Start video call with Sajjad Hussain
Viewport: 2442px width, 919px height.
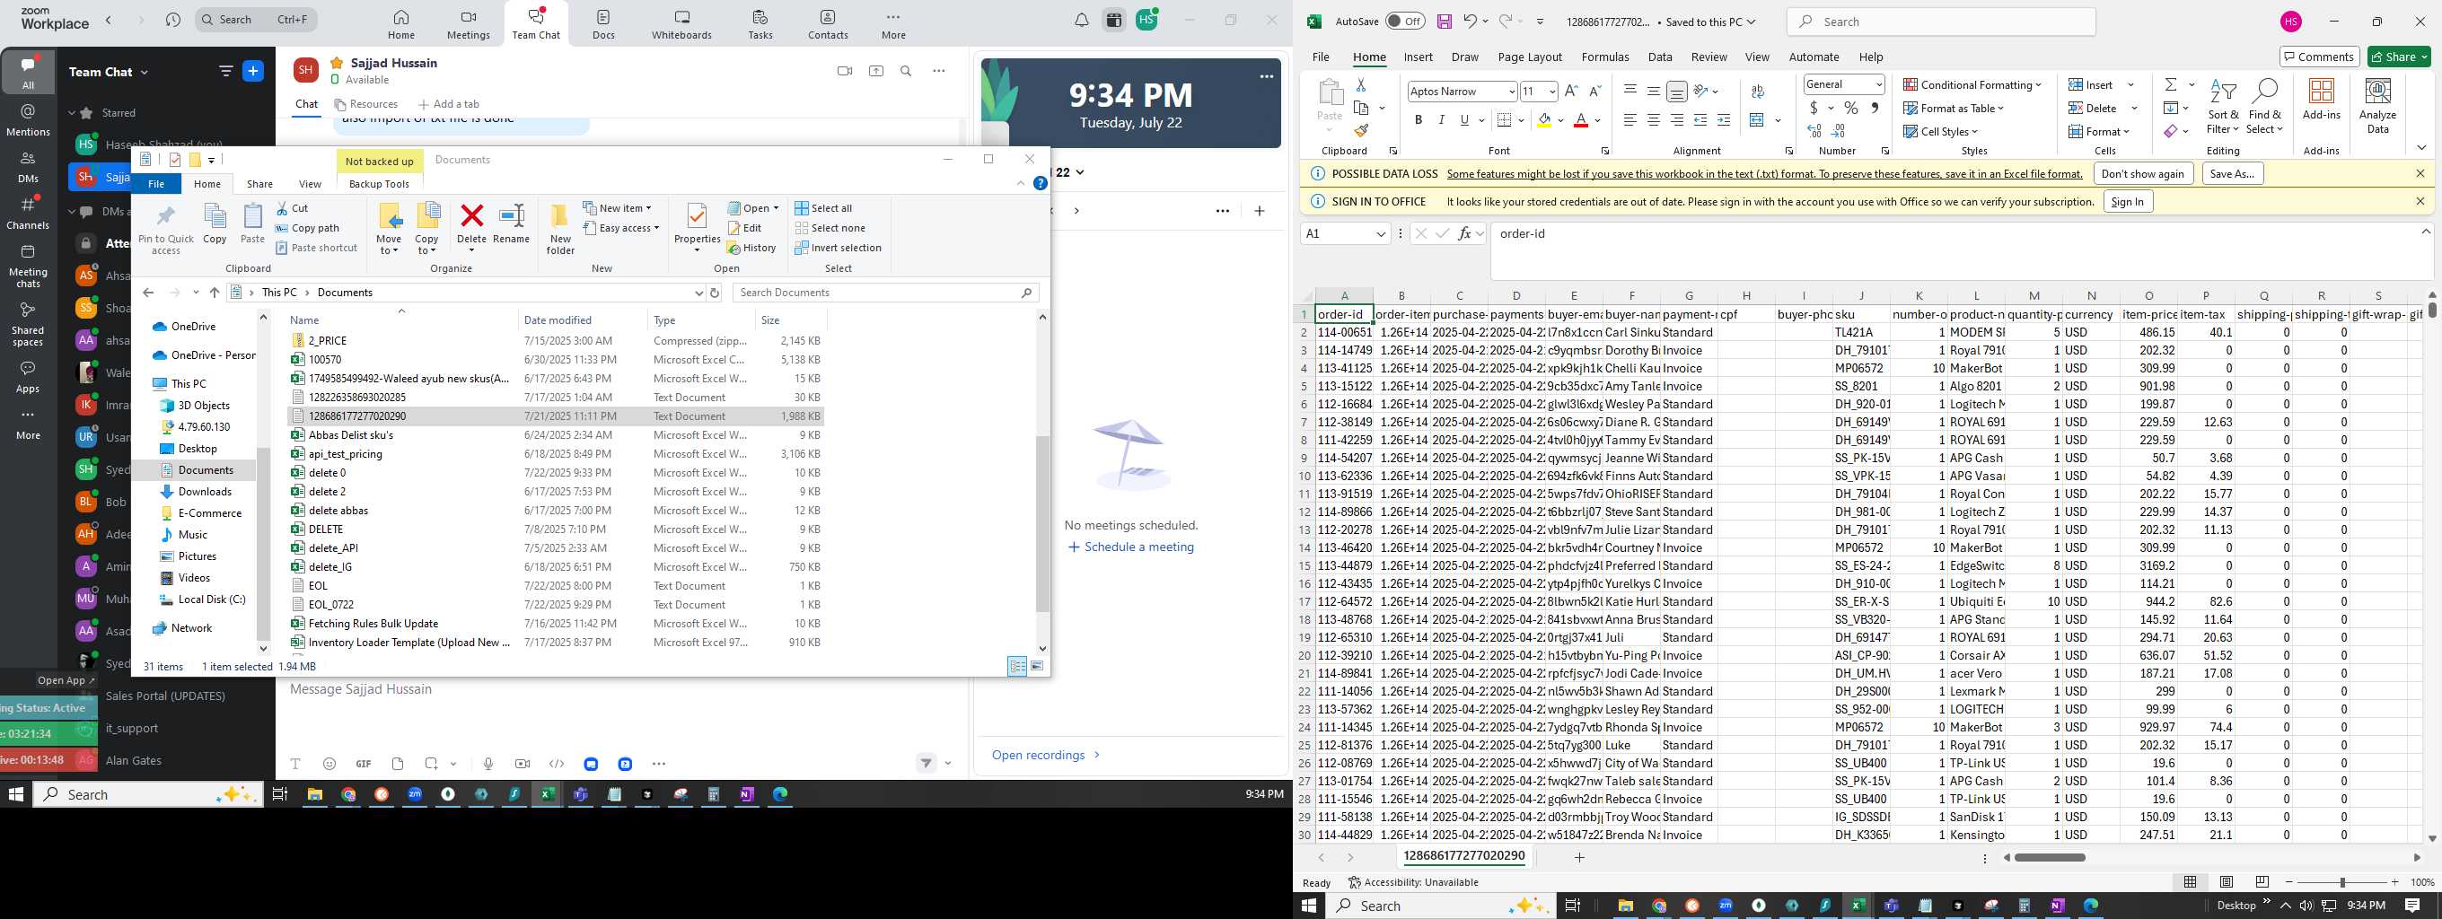coord(845,71)
